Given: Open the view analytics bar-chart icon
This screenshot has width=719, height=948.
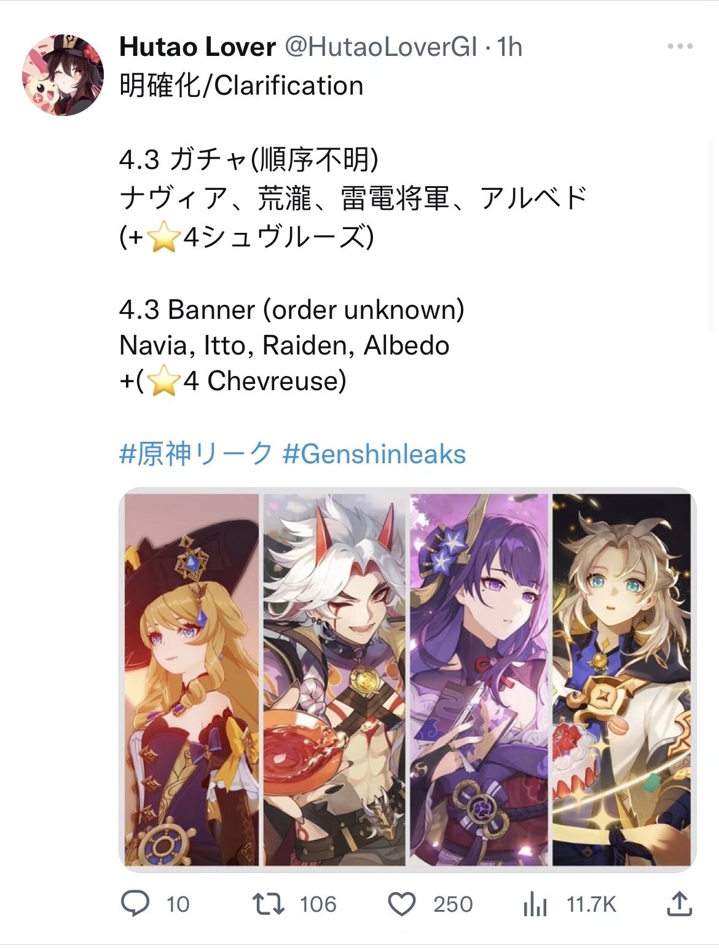Looking at the screenshot, I should (x=535, y=904).
